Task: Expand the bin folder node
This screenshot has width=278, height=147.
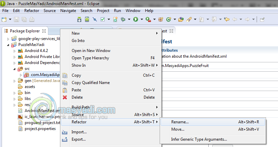Action: click(x=14, y=93)
